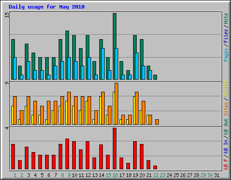
Task: Click day label 23 on axis
Action: point(162,175)
